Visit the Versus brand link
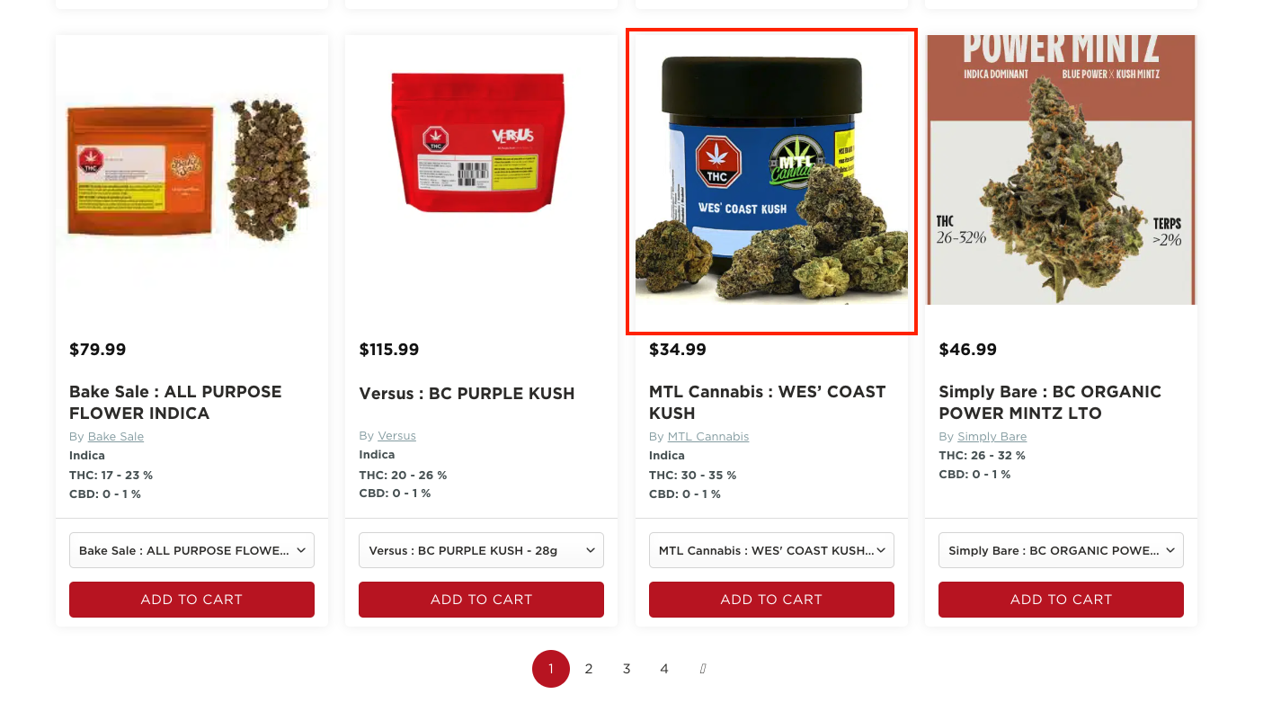 pos(396,436)
